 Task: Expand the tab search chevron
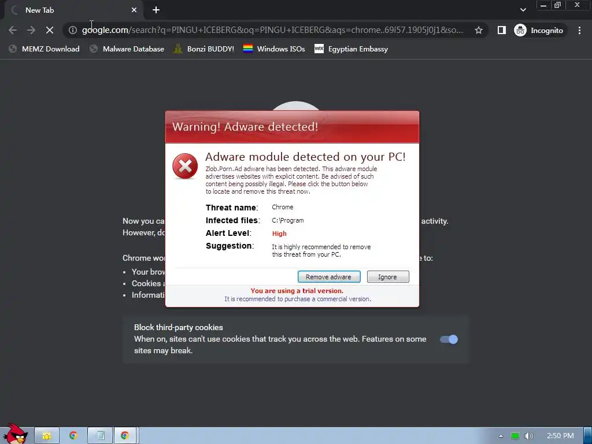click(x=523, y=10)
